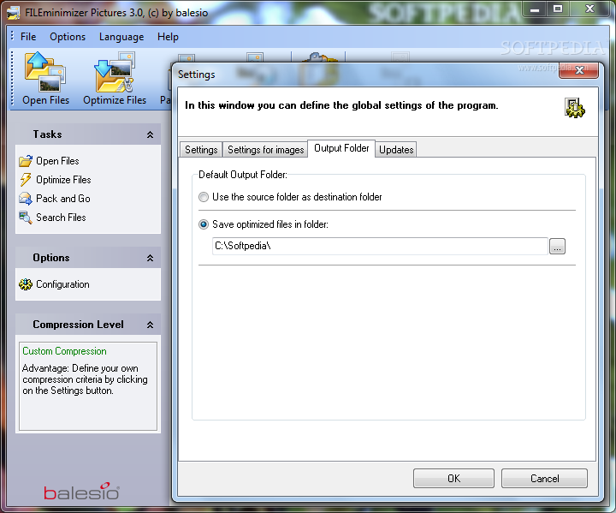The height and width of the screenshot is (513, 616).
Task: Click the Open Files toolbar icon
Action: coord(45,72)
